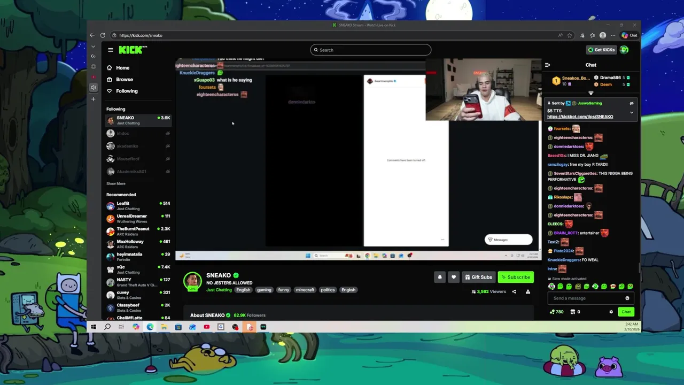Toggle notifications with bell icon
The width and height of the screenshot is (684, 385).
pyautogui.click(x=440, y=277)
